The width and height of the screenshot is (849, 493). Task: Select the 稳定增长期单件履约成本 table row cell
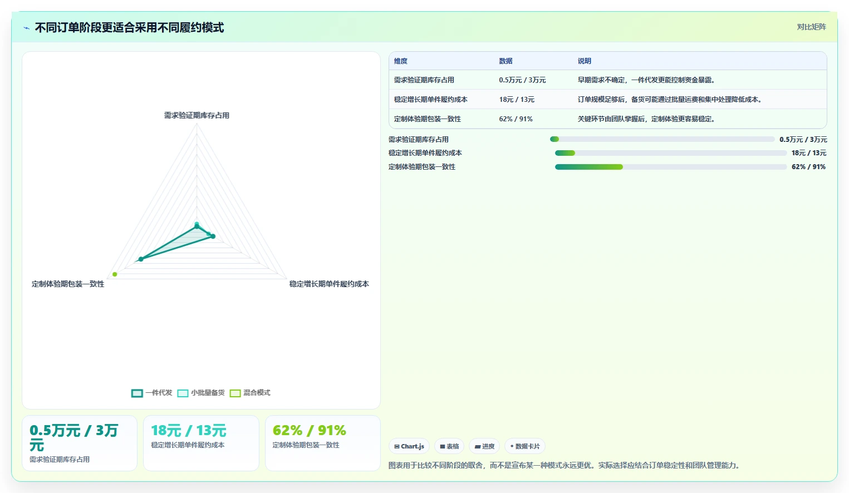pos(431,100)
